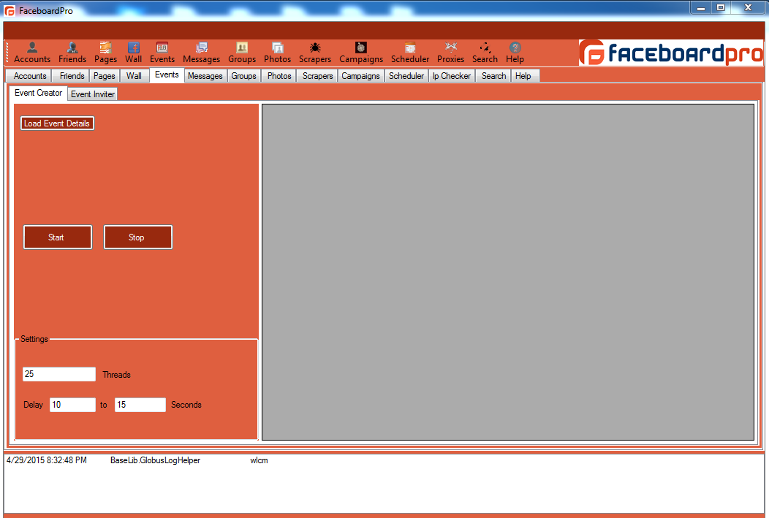Switch to the Wall tab
Screen dimensions: 769x518
point(134,76)
